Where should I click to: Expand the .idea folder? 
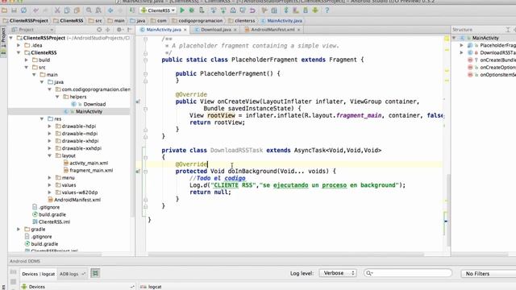click(19, 45)
